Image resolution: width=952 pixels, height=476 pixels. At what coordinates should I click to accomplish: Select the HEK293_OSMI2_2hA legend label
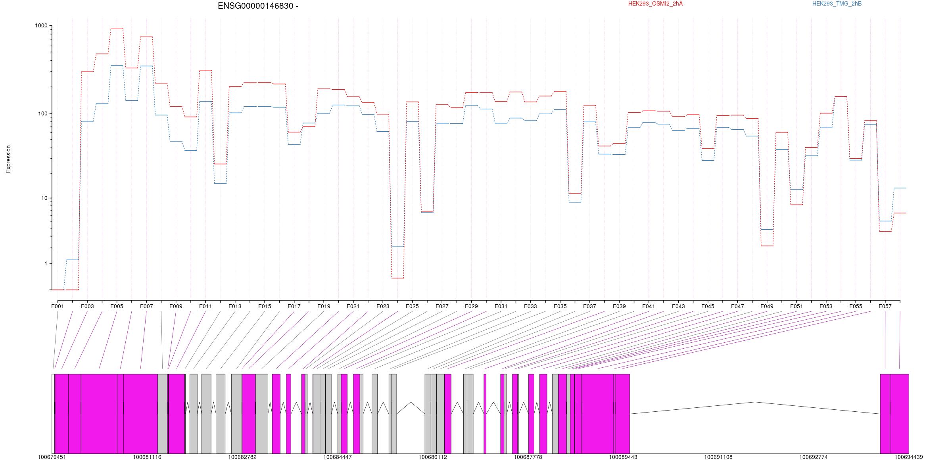[655, 4]
